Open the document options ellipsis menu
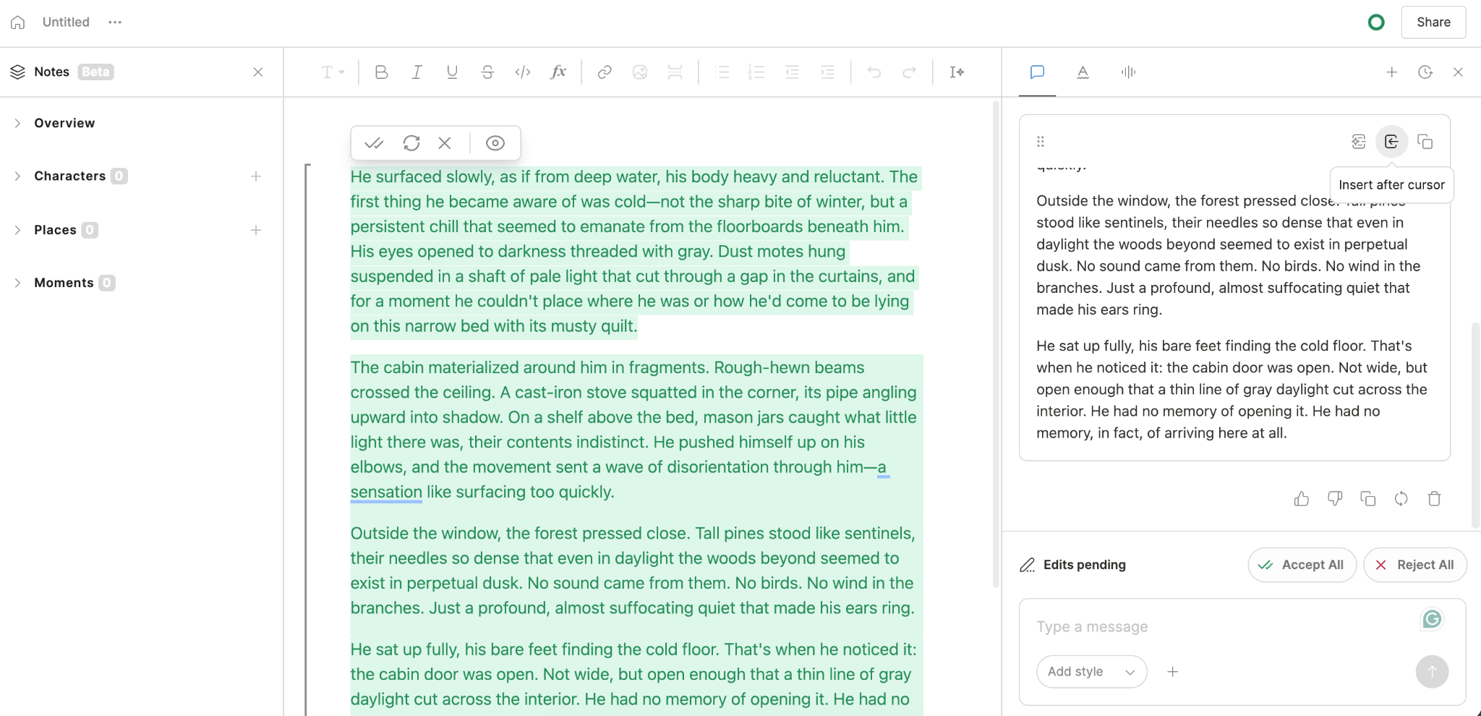 [x=115, y=22]
